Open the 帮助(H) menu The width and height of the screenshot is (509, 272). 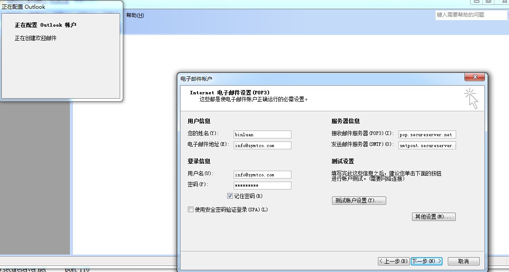pos(135,15)
